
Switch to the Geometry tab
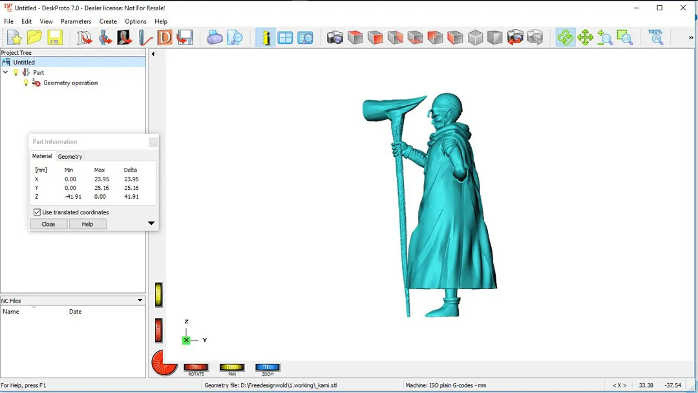tap(70, 156)
